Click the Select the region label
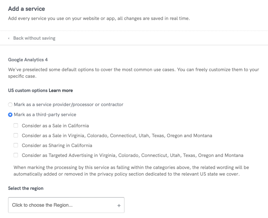Image resolution: width=268 pixels, height=218 pixels. (26, 188)
